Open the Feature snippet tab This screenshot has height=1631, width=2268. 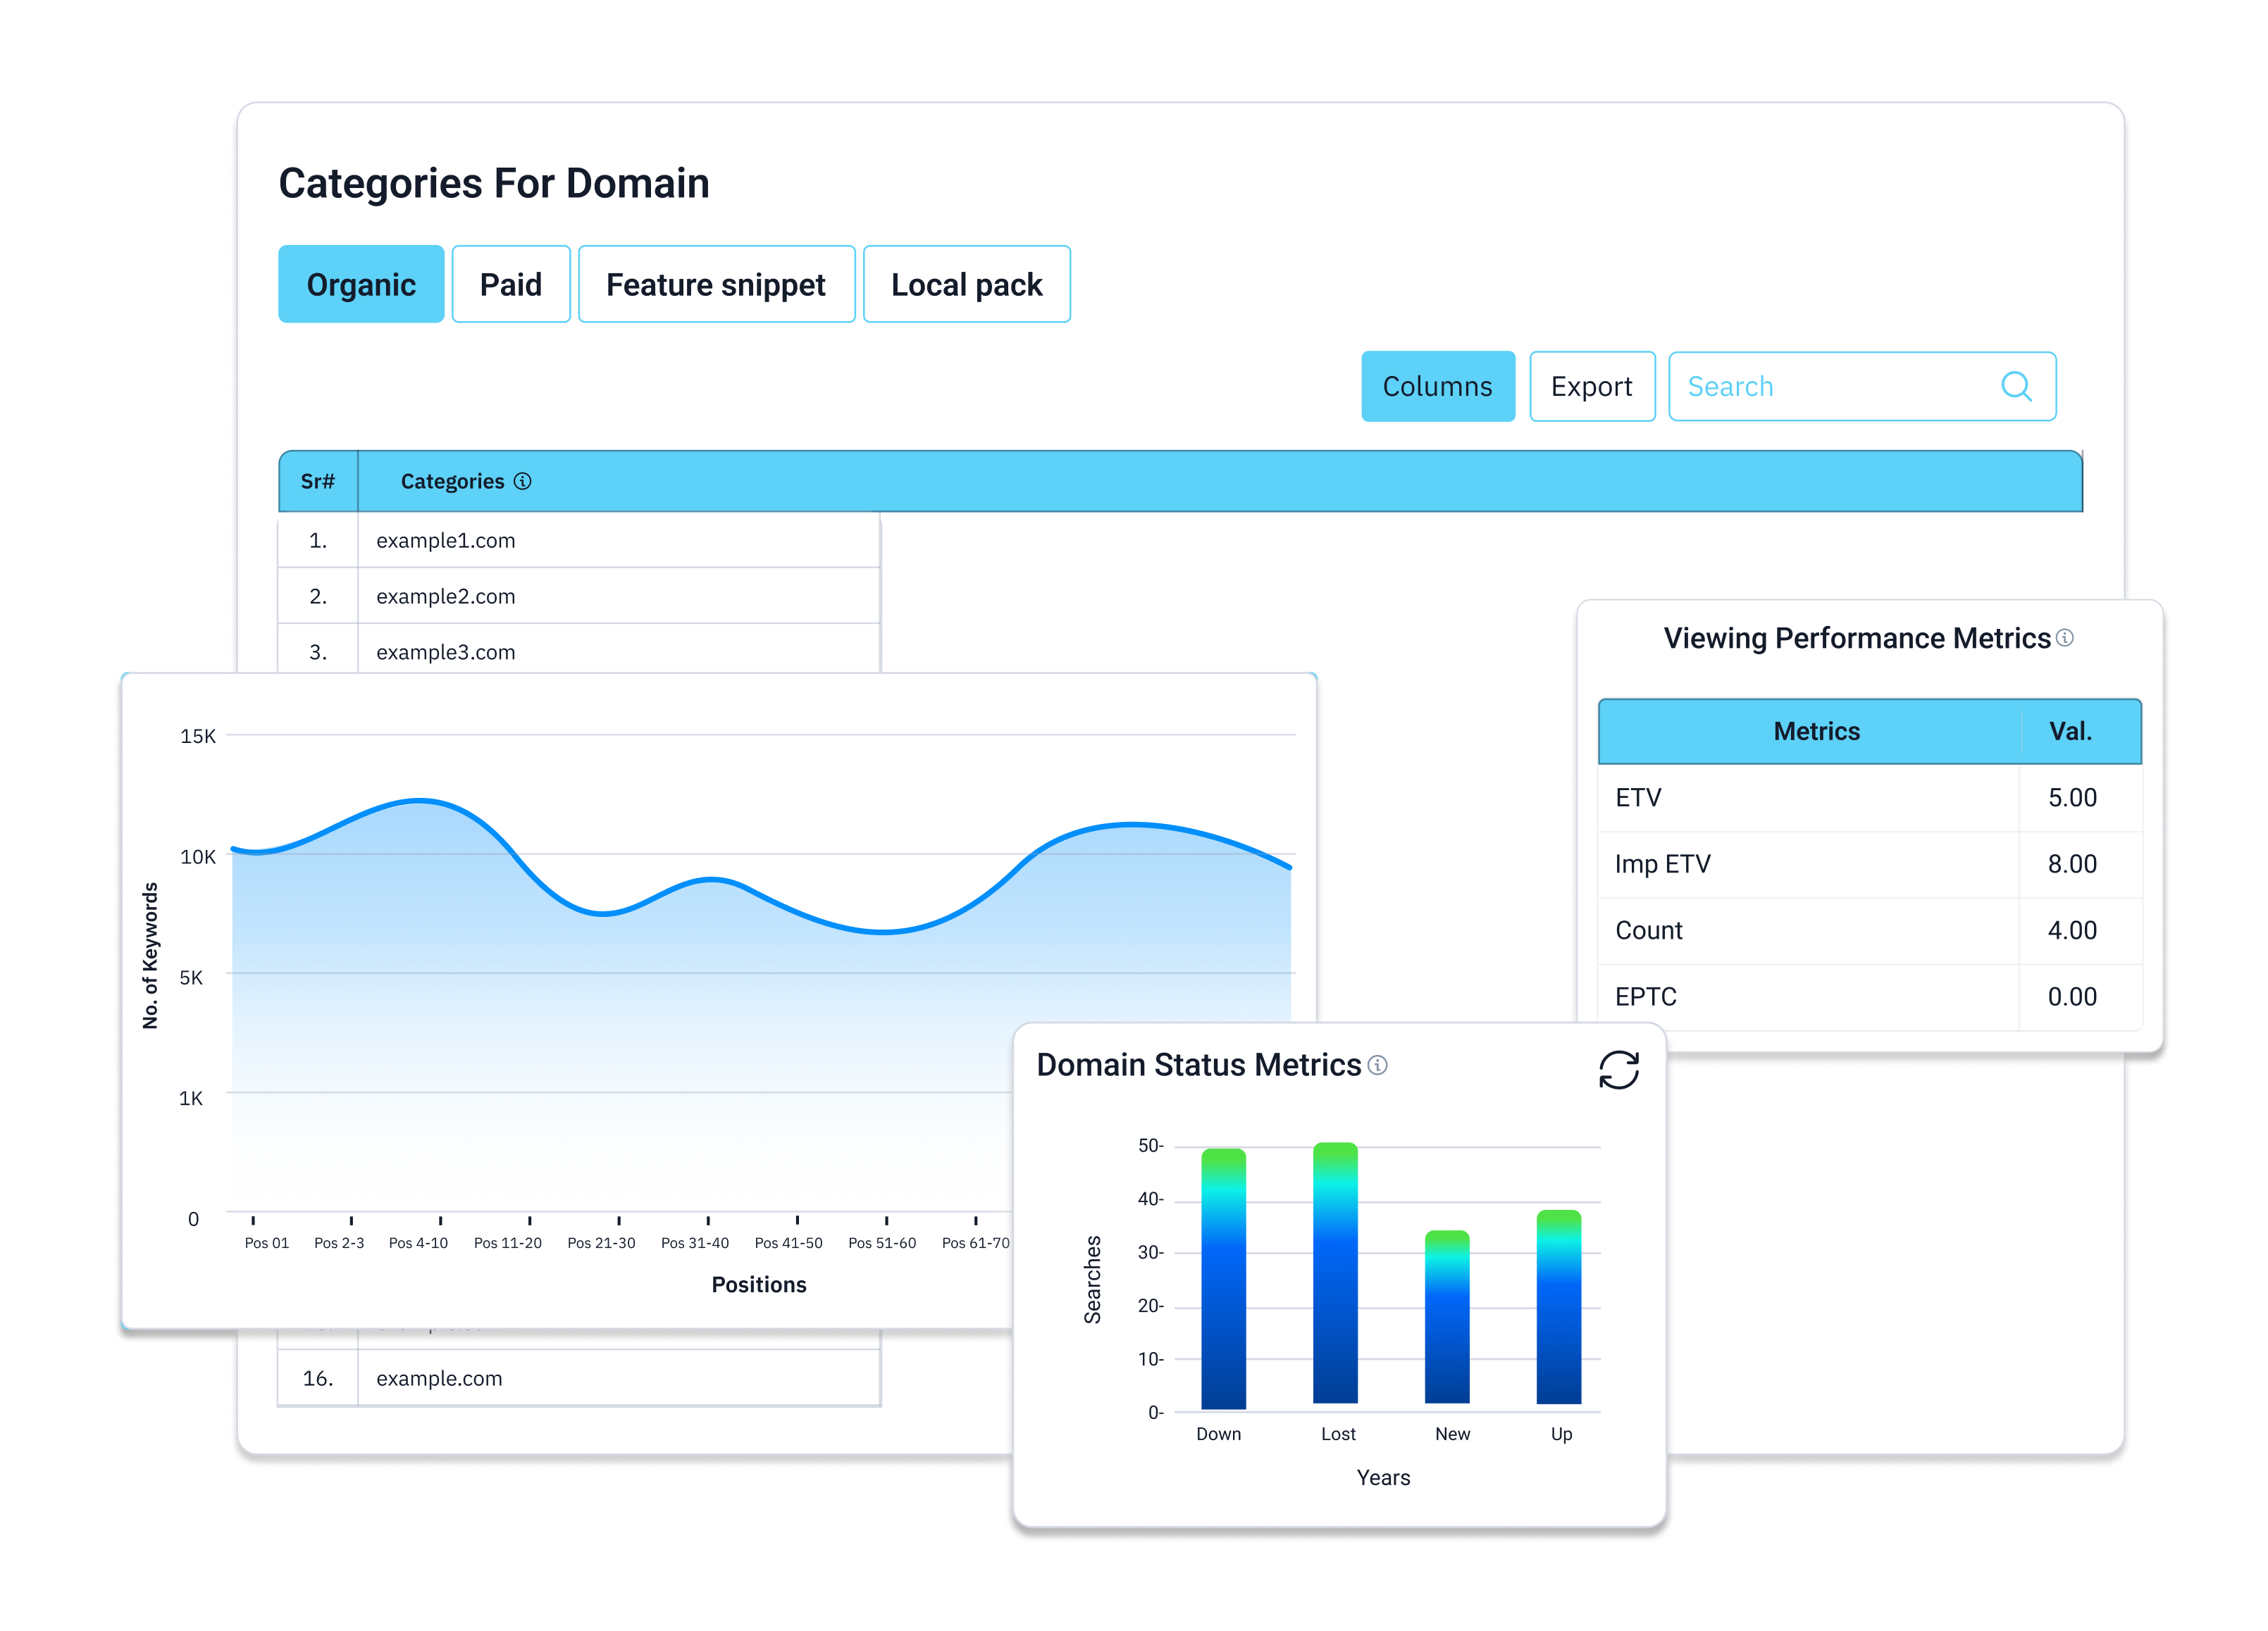[x=716, y=285]
